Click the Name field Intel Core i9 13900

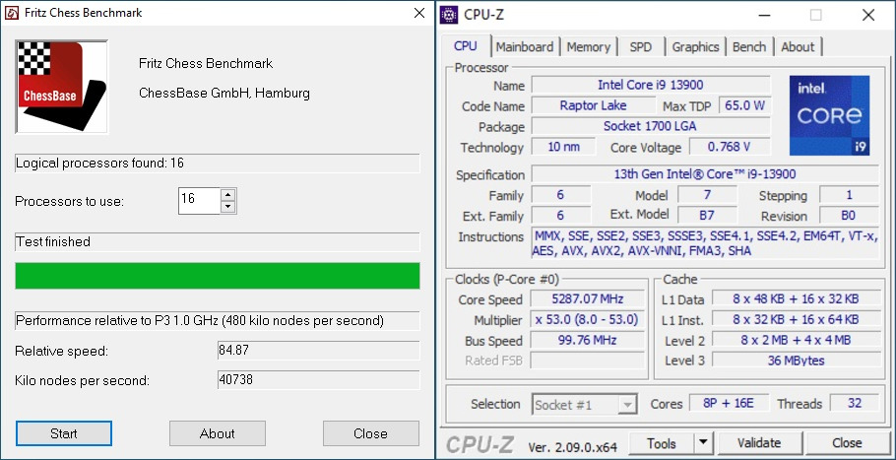coord(651,85)
